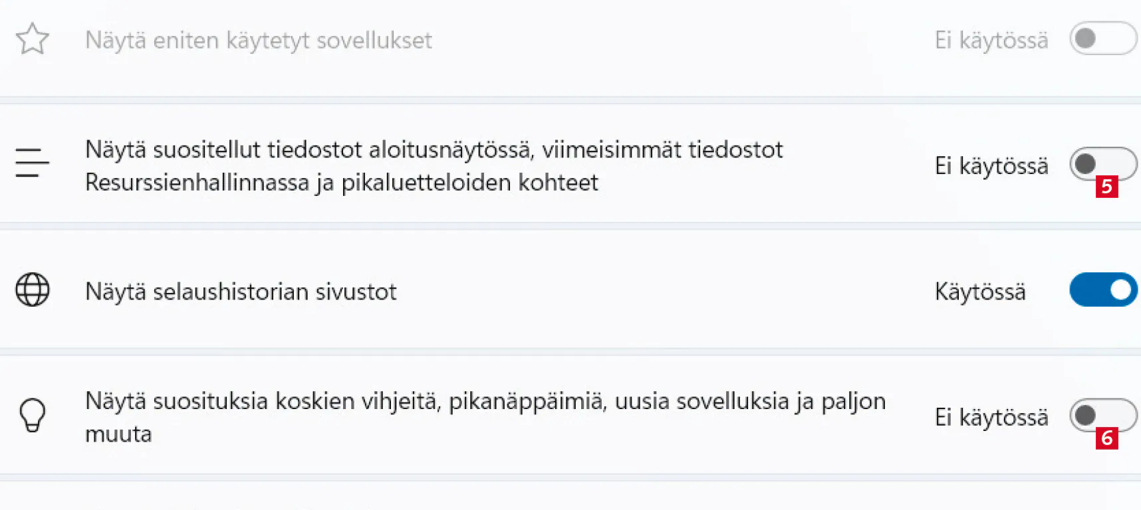This screenshot has width=1141, height=510.
Task: Click the globe icon for browsing history sites
Action: coord(32,290)
